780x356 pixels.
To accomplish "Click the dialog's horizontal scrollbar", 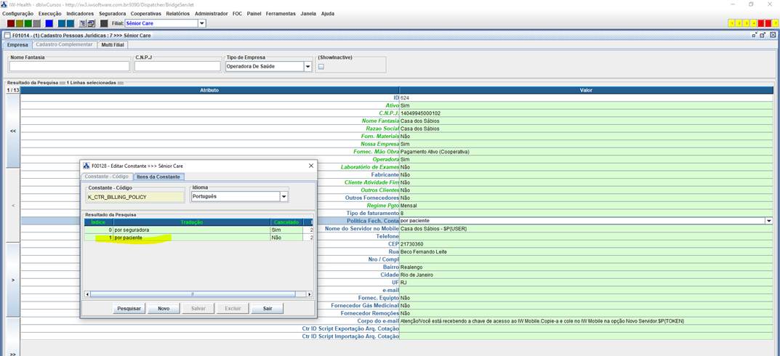I will 193,294.
